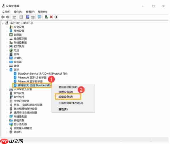Click the blue Help toolbar icon
170x144 pixels.
click(28, 17)
